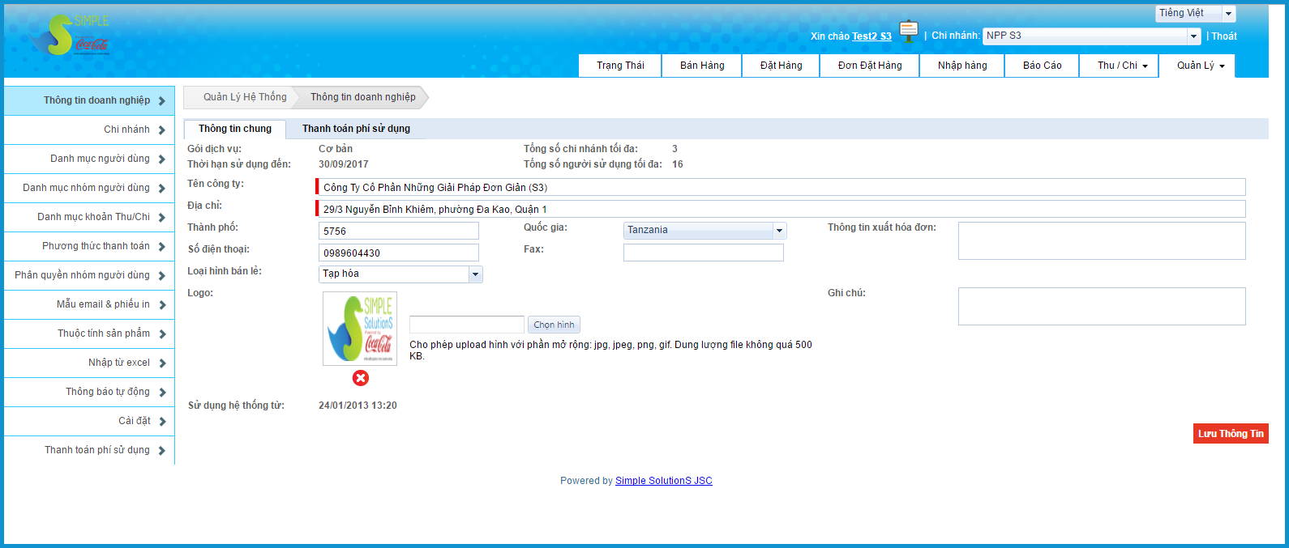1289x548 pixels.
Task: Select Danh mục người dùng in sidebar
Action: (100, 159)
